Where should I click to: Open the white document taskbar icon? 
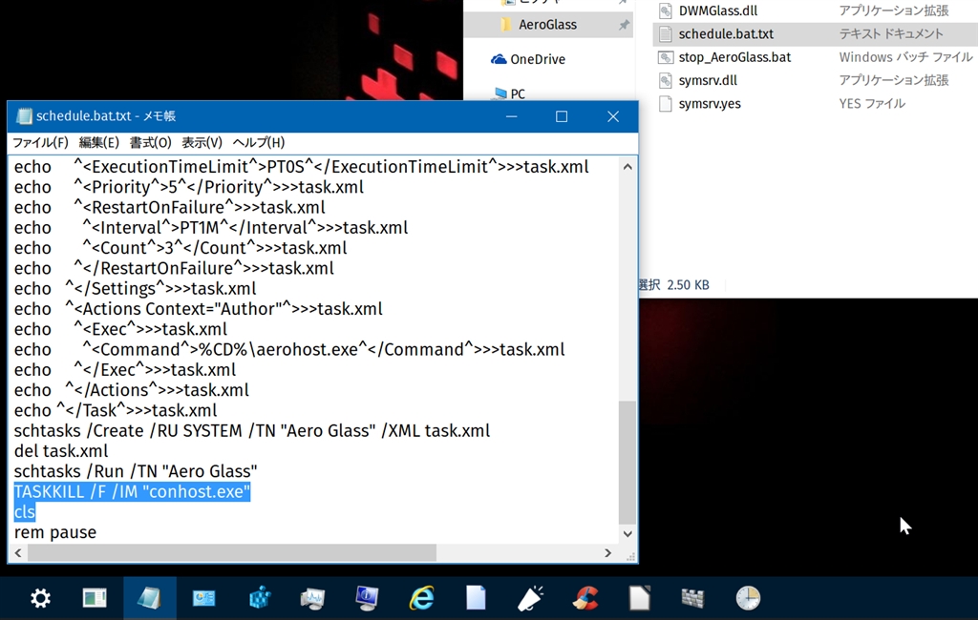pyautogui.click(x=639, y=599)
